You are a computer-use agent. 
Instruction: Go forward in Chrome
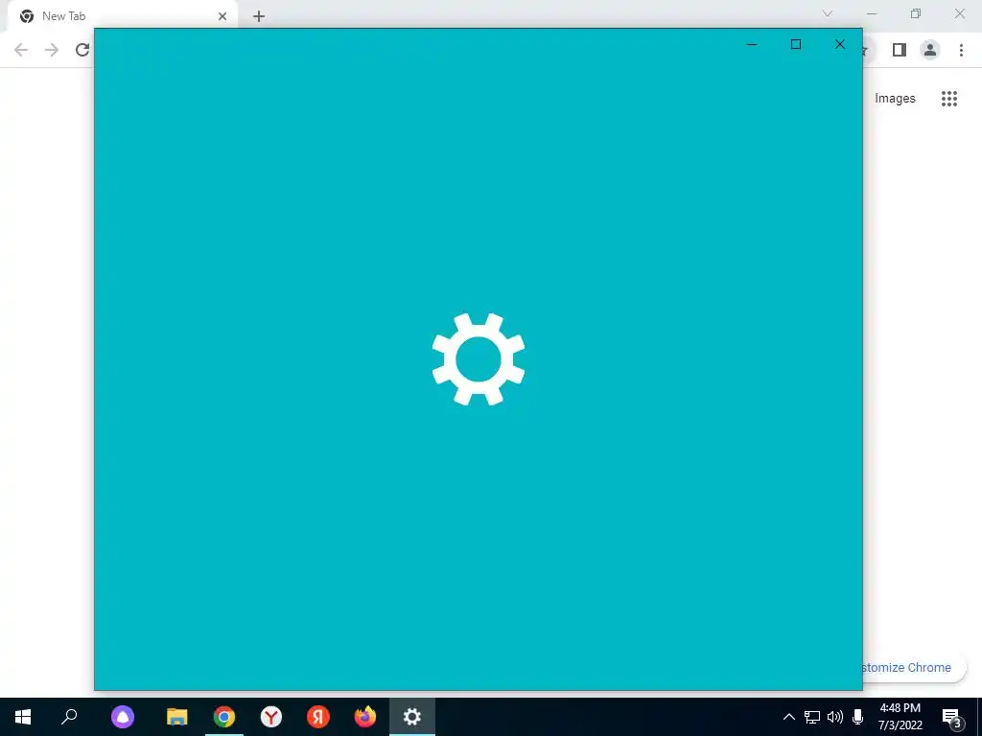pyautogui.click(x=52, y=50)
